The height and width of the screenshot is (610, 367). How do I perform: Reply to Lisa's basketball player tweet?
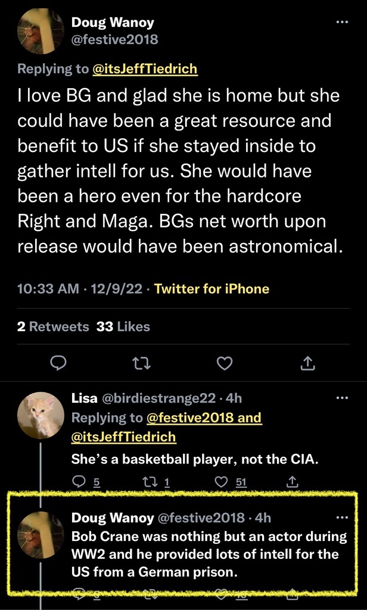(79, 481)
